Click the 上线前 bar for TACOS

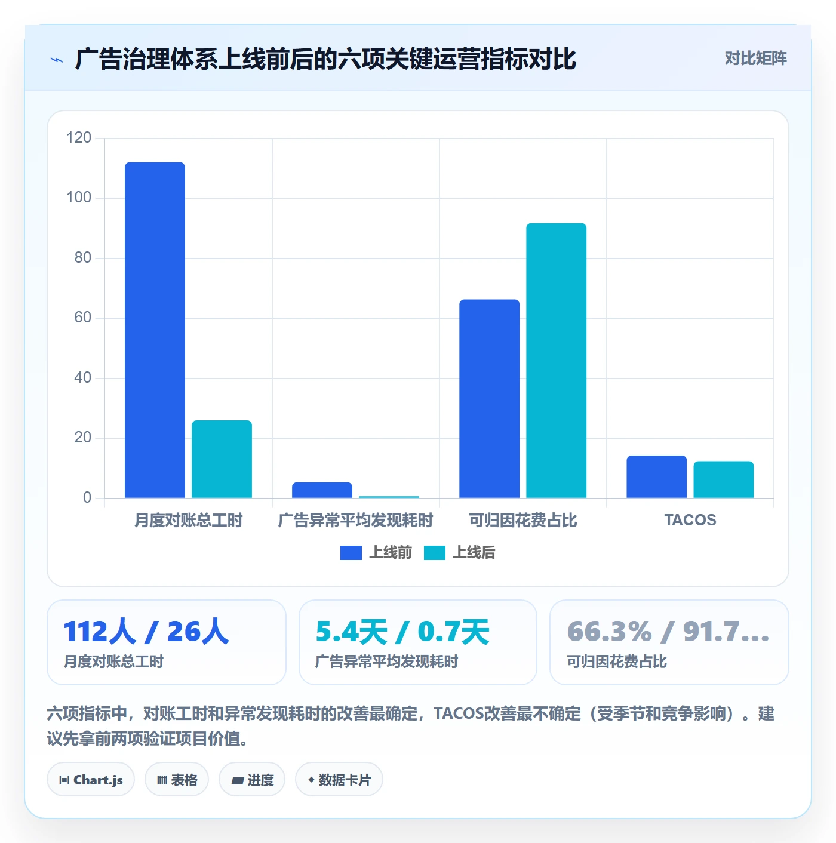[x=656, y=477]
